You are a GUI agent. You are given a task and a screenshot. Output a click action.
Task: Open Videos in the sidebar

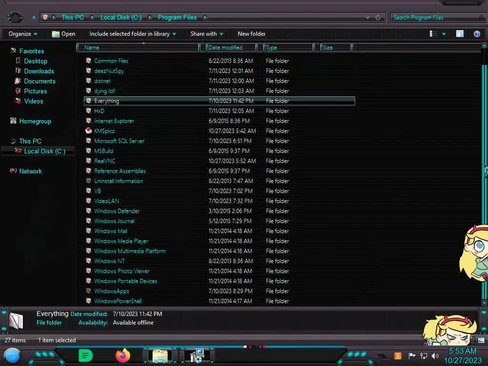(34, 101)
